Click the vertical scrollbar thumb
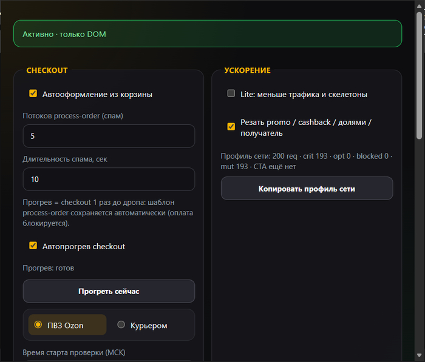Image resolution: width=425 pixels, height=362 pixels. click(420, 76)
